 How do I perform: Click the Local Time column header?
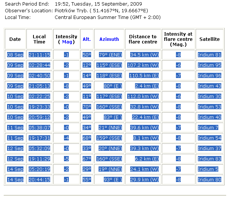(39, 39)
